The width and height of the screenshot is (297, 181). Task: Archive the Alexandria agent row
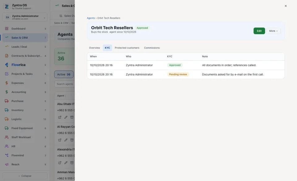72,163
